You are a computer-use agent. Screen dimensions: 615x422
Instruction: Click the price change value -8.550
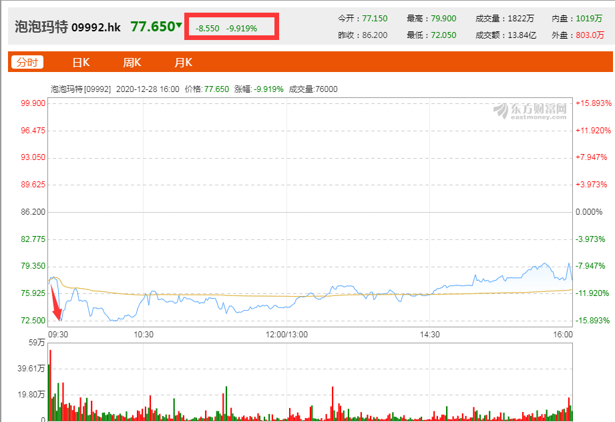[208, 28]
